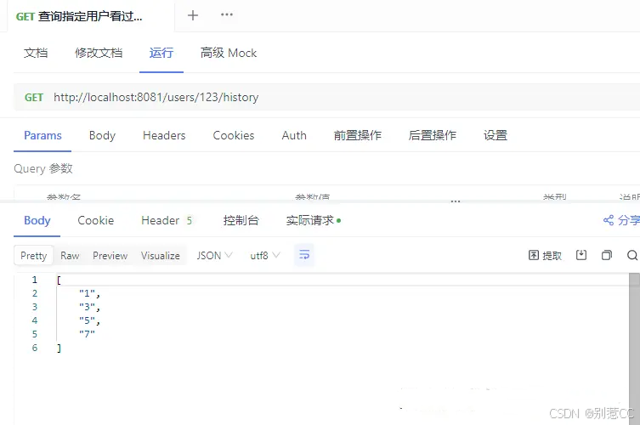This screenshot has width=640, height=425.
Task: Click the "7" value in response
Action: (x=87, y=334)
